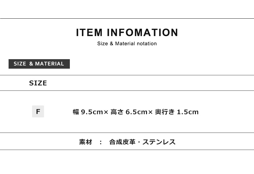Select the × between width and height
Viewport: 254px width, 174px height.
pos(106,112)
